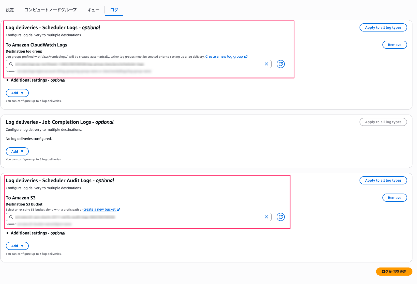Viewport: 417px width, 284px height.
Task: Click the ログ配信を更新 button
Action: pos(394,272)
